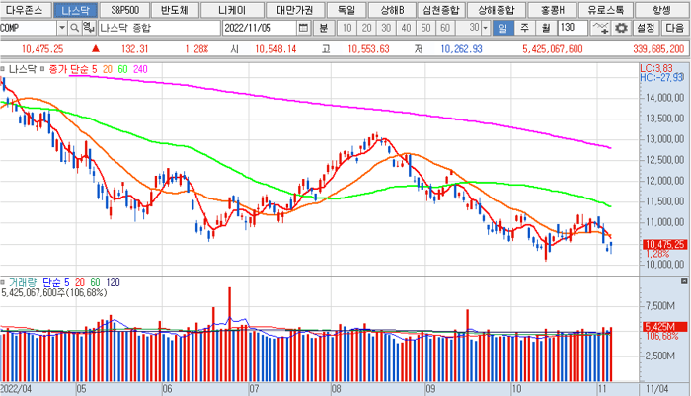Collapse the volume panel via its corner icon
Image resolution: width=691 pixels, height=396 pixels.
click(x=684, y=281)
